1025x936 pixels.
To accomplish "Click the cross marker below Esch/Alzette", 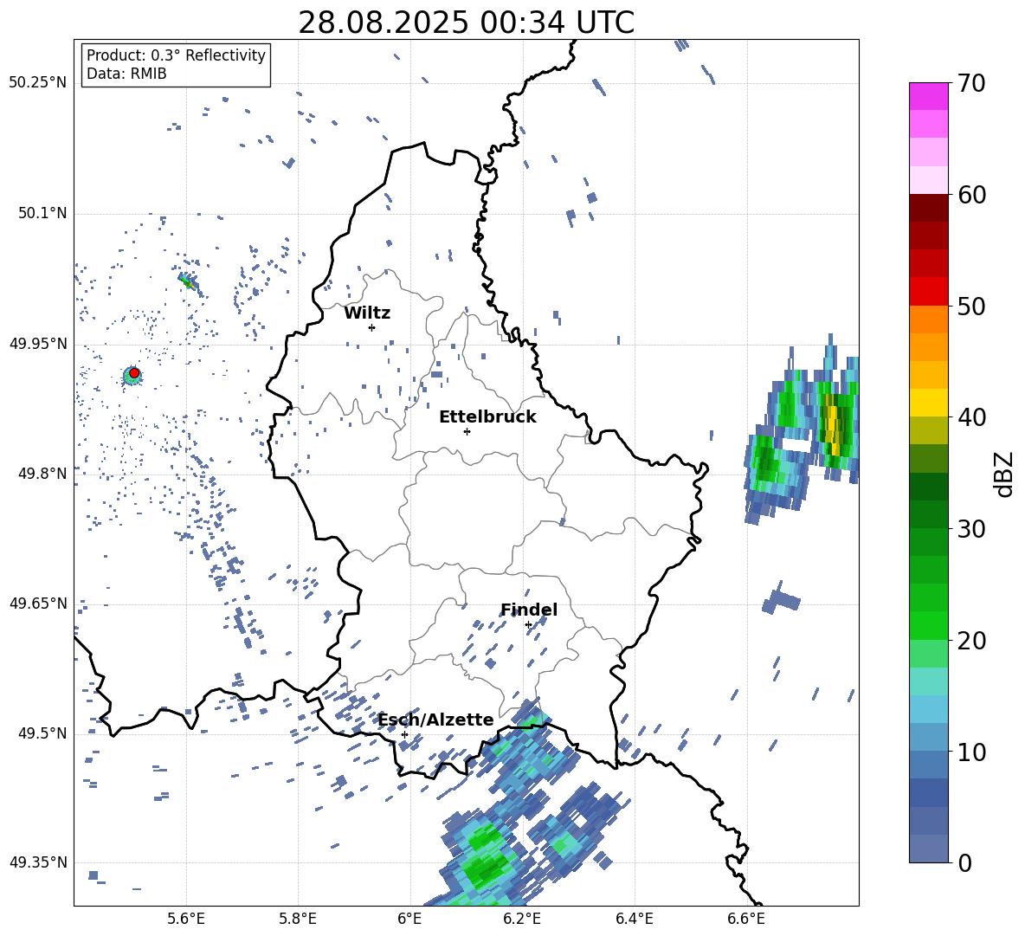I will 404,734.
